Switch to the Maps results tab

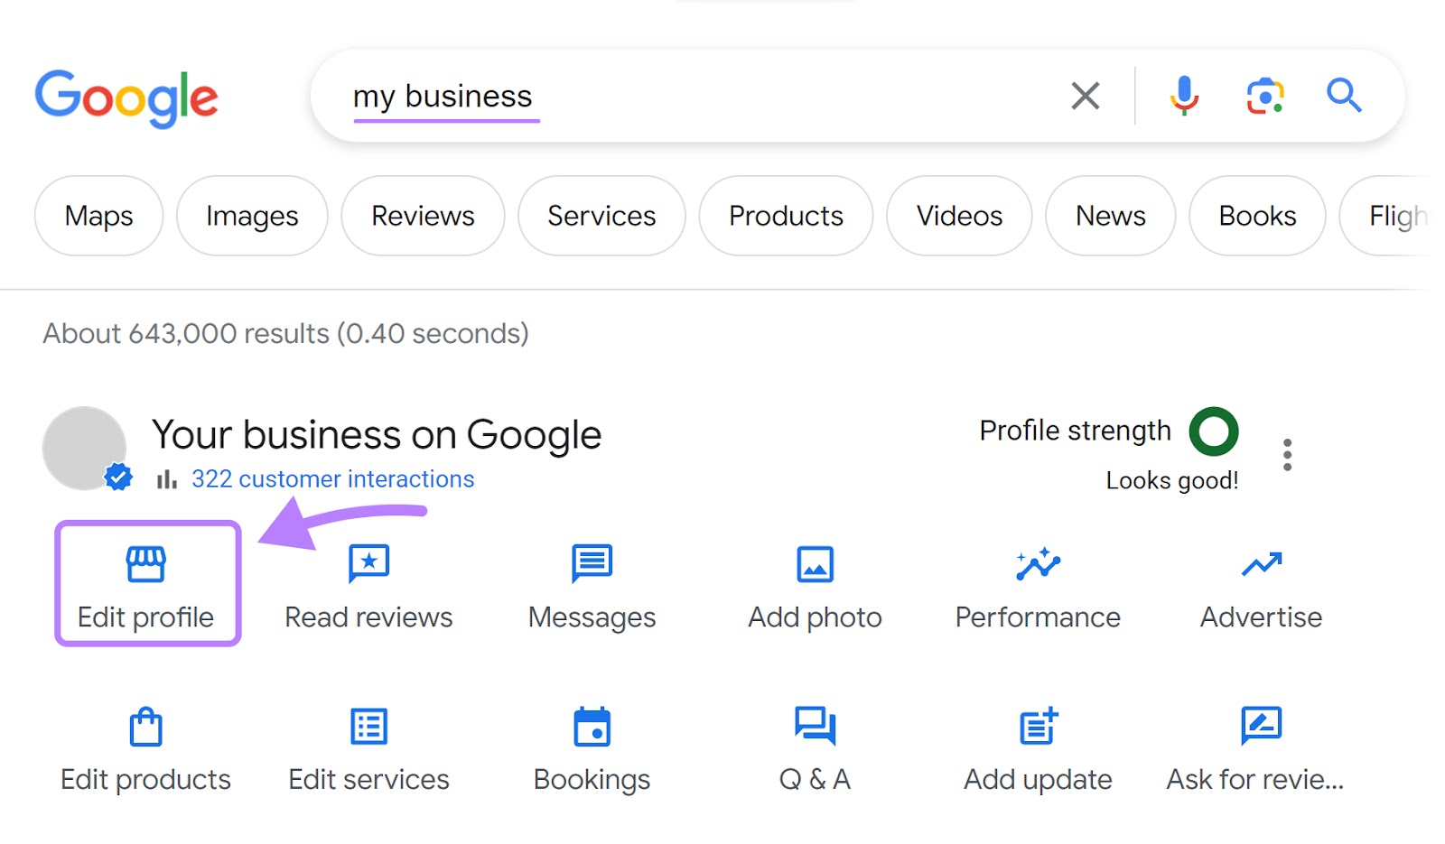(98, 215)
